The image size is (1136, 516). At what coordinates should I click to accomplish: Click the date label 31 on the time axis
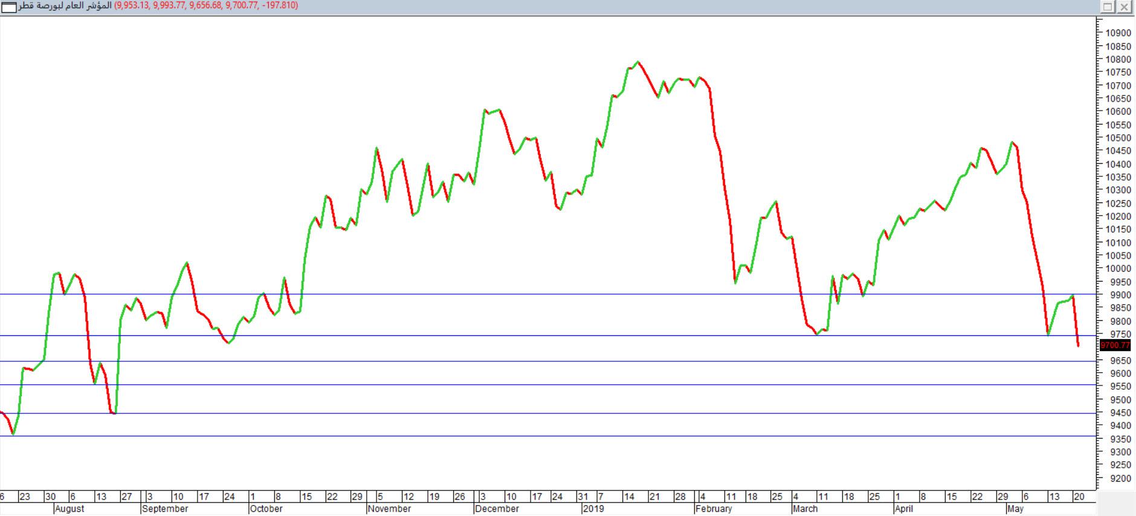pos(583,497)
